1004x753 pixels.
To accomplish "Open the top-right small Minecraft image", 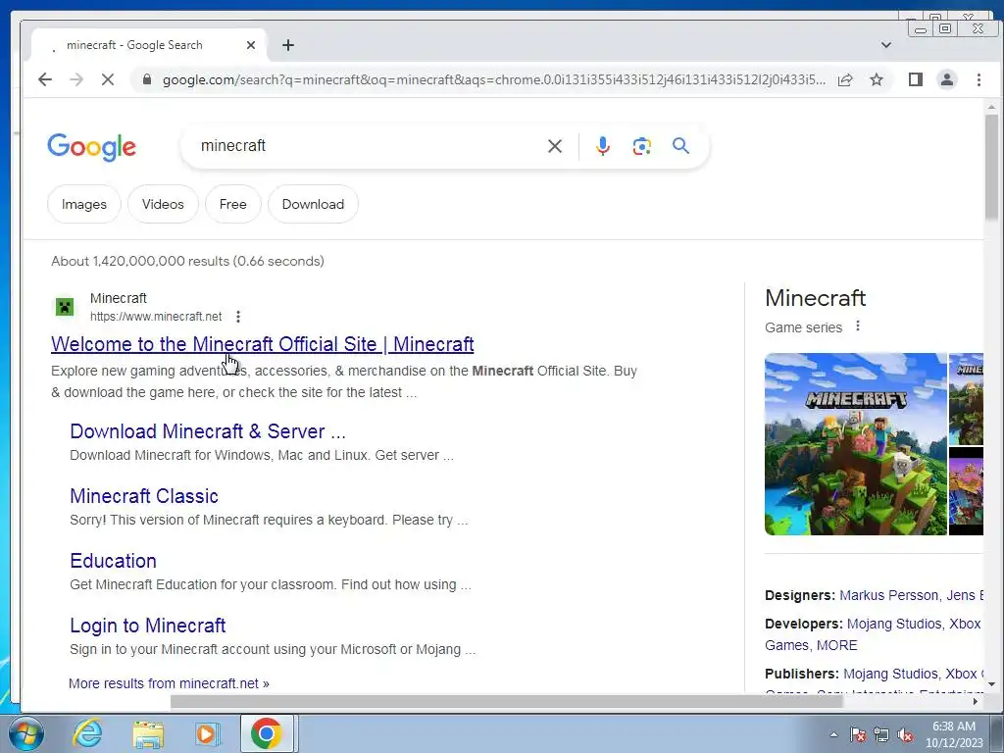I will point(966,399).
